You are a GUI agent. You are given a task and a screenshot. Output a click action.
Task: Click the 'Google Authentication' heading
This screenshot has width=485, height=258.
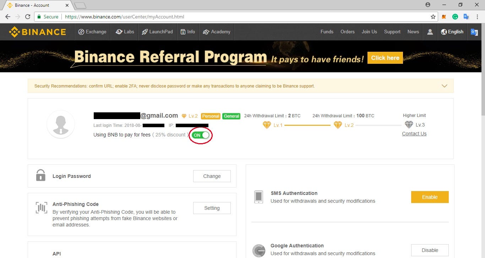click(x=297, y=246)
